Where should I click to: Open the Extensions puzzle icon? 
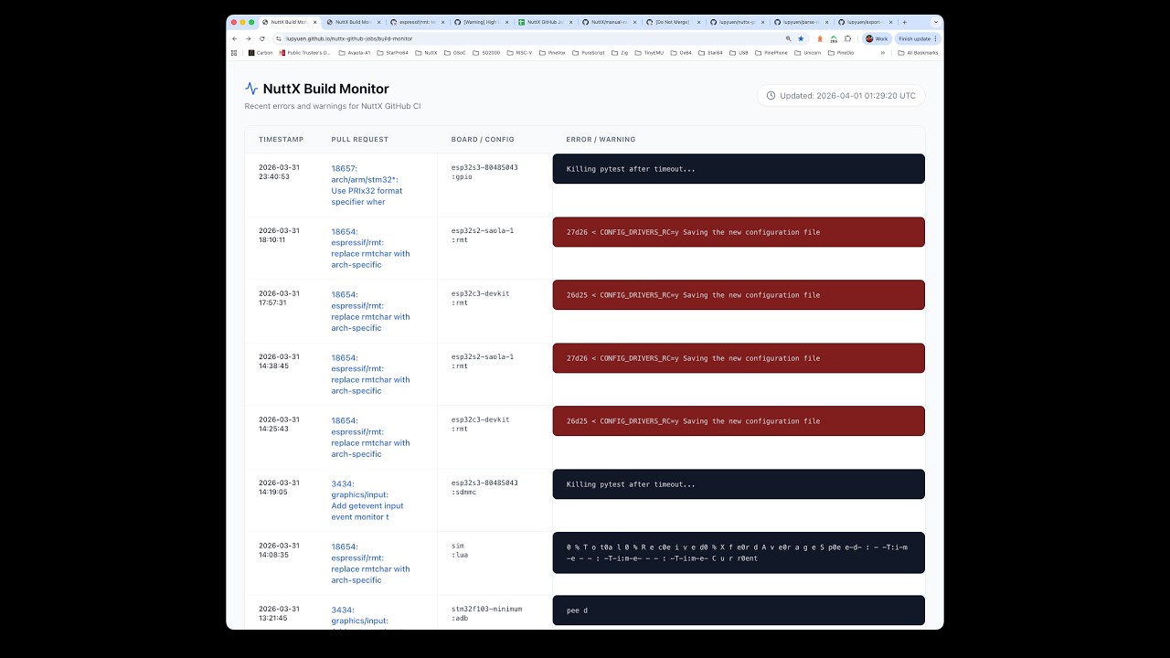[847, 38]
